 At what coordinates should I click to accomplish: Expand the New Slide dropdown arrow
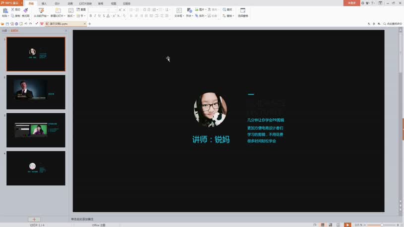[x=64, y=16]
